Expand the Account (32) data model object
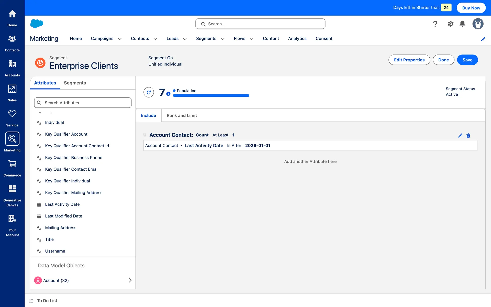 click(x=130, y=280)
